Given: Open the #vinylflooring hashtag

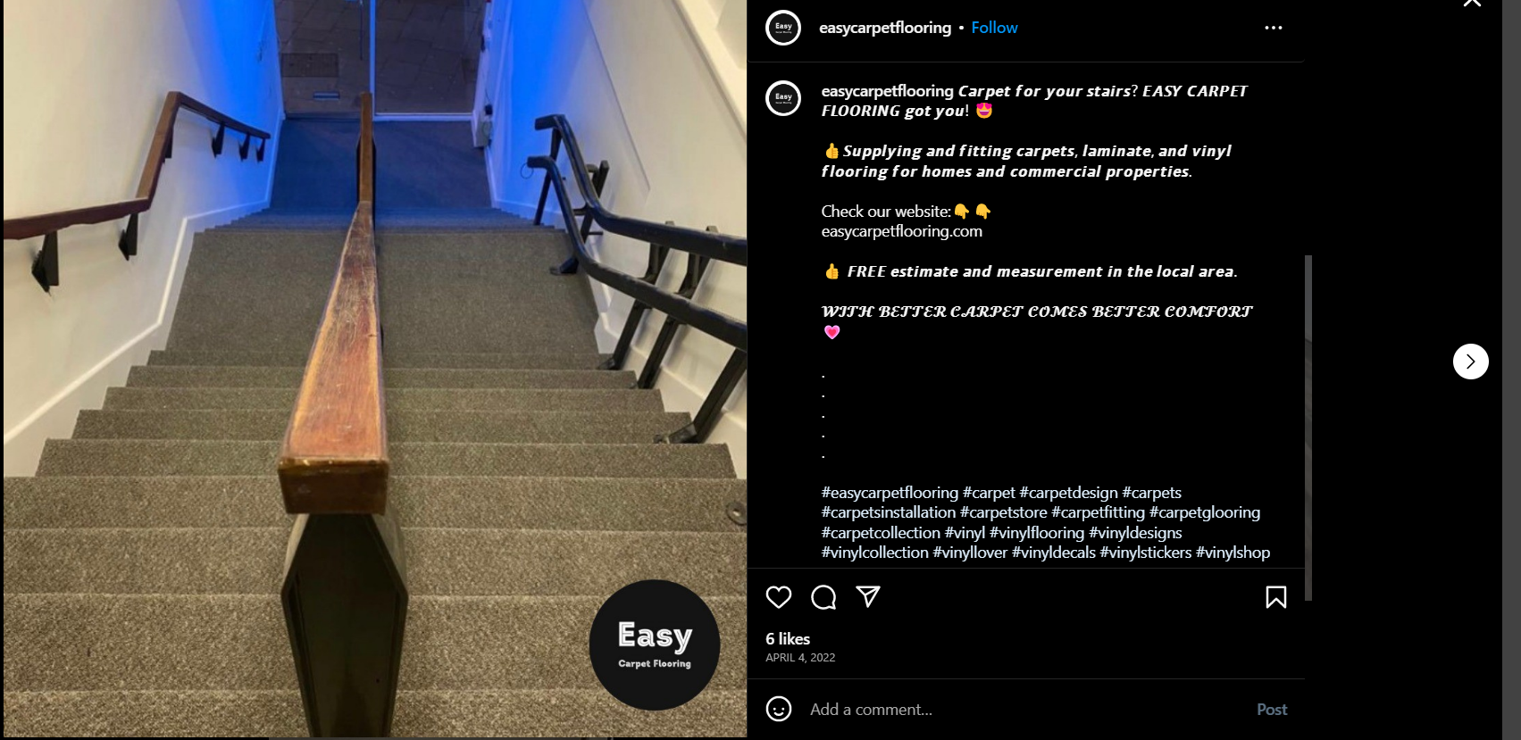Looking at the screenshot, I should click(x=1037, y=533).
